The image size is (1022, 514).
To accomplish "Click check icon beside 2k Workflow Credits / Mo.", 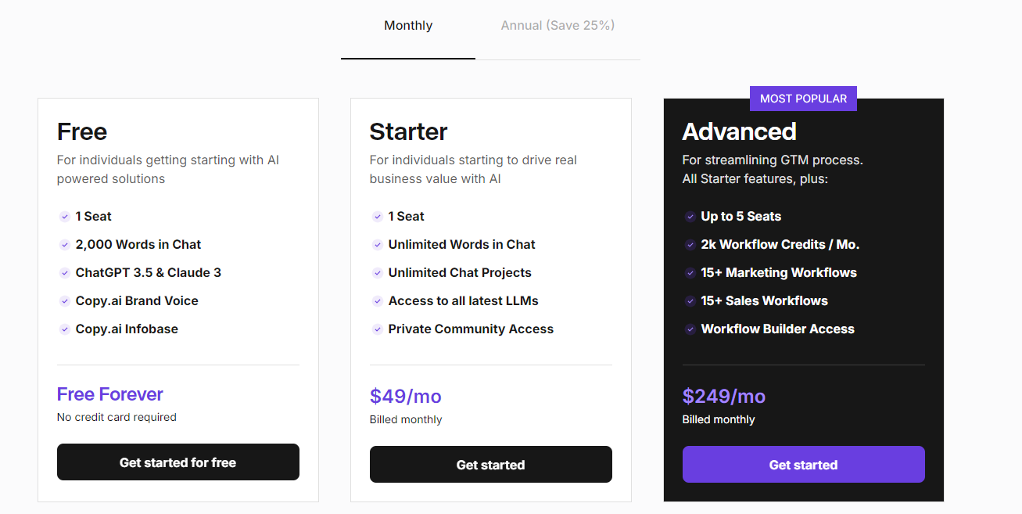I will tap(690, 245).
